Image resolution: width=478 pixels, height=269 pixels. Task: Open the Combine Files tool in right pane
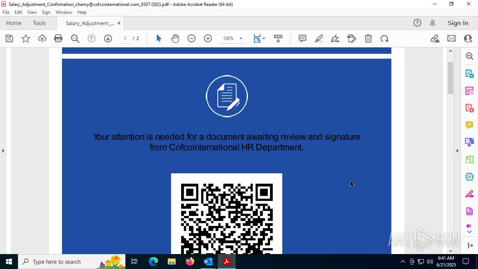tap(469, 142)
